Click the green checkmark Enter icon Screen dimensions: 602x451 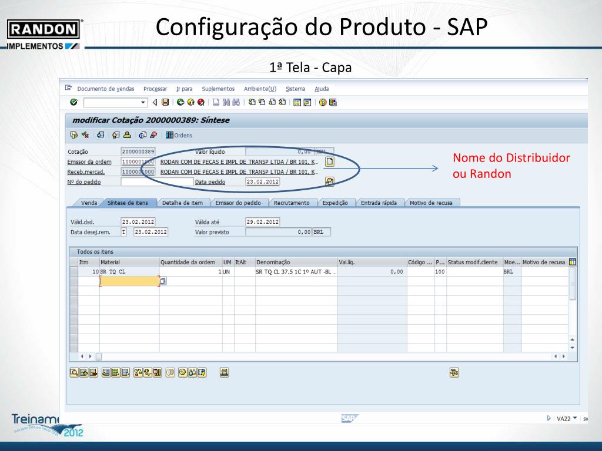pos(73,102)
